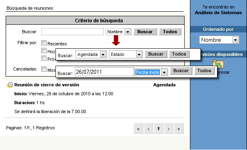Viewport: 247px width, 150px height.
Task: Click Buscar button next to Nombre dropdown
Action: [x=145, y=32]
